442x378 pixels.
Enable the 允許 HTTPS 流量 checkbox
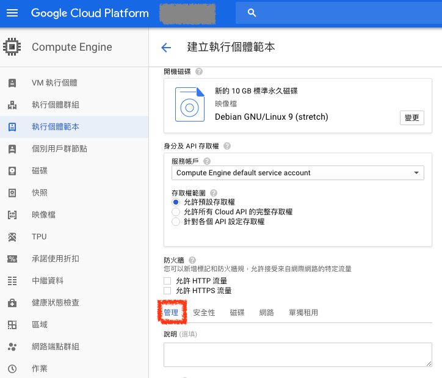pos(167,291)
